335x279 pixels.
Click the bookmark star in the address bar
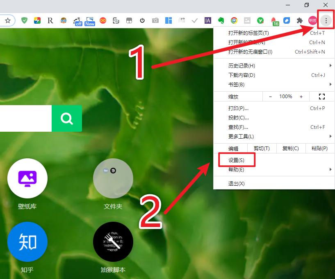[x=8, y=20]
